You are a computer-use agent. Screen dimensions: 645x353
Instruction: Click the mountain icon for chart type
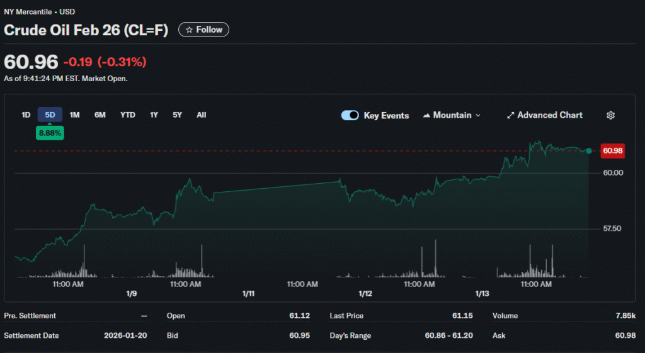point(426,116)
